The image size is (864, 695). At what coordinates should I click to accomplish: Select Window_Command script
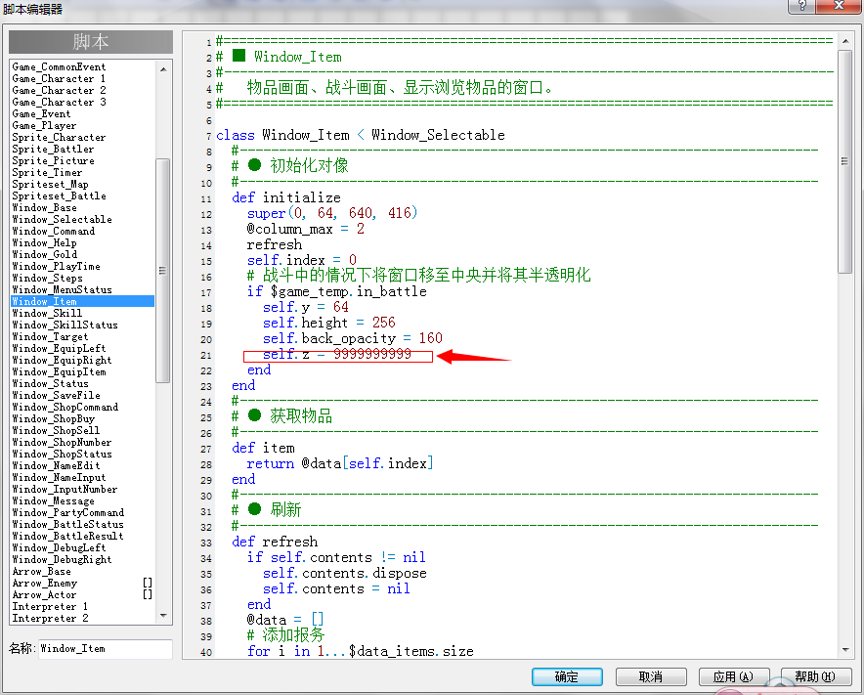pos(54,231)
